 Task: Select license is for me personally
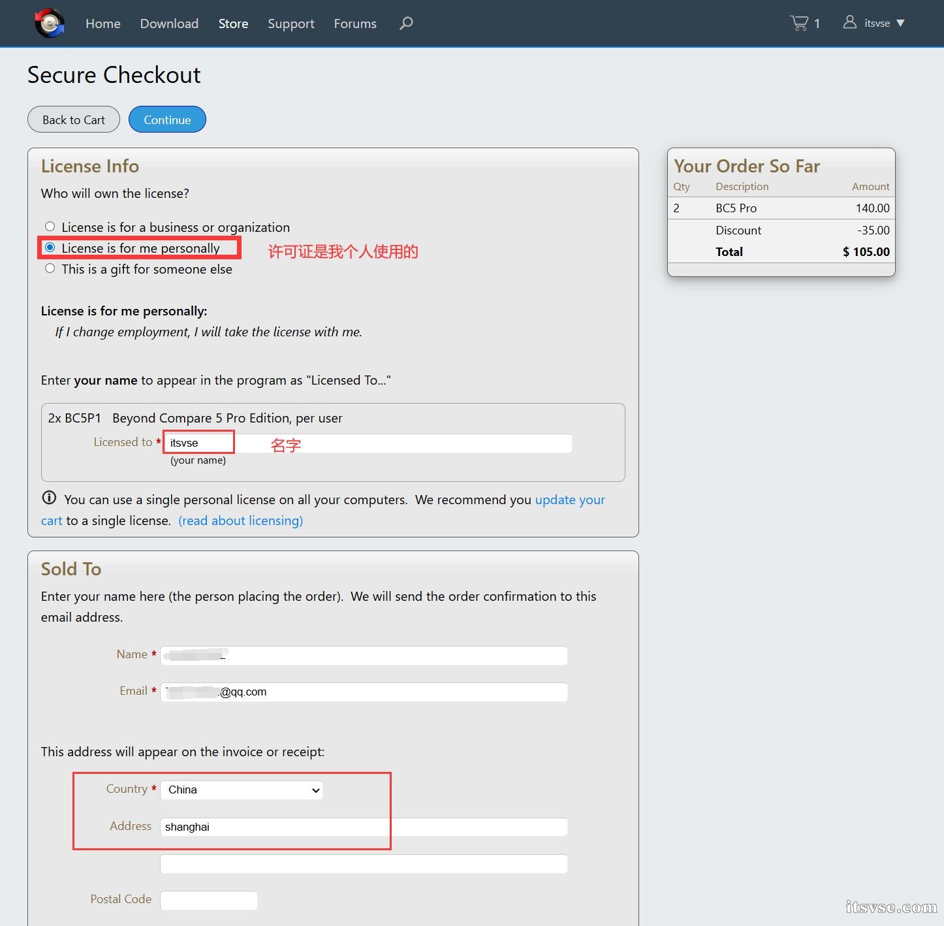(50, 247)
